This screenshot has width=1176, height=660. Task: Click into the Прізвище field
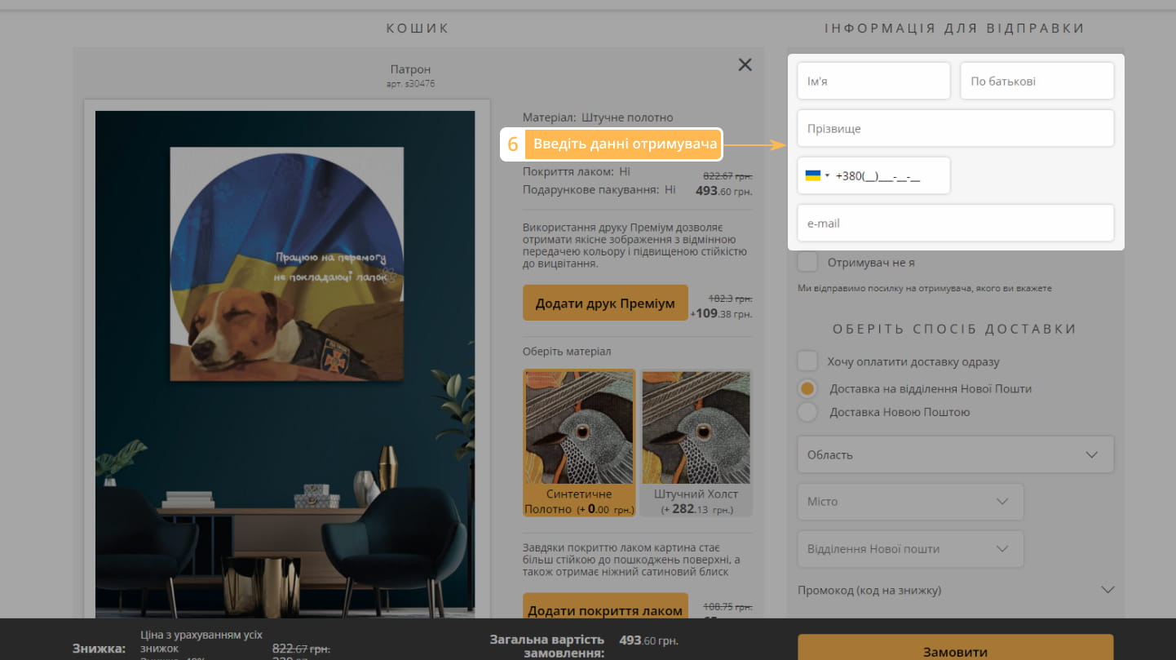955,129
